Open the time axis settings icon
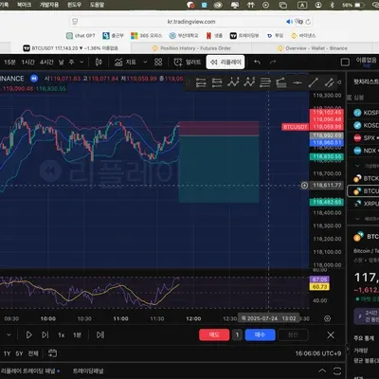Viewport: 379px width, 379px height. pyautogui.click(x=328, y=318)
